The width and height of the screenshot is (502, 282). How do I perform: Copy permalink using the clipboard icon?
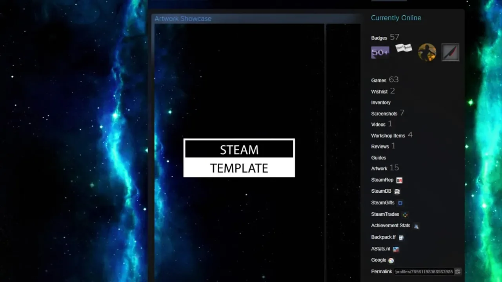tap(458, 271)
